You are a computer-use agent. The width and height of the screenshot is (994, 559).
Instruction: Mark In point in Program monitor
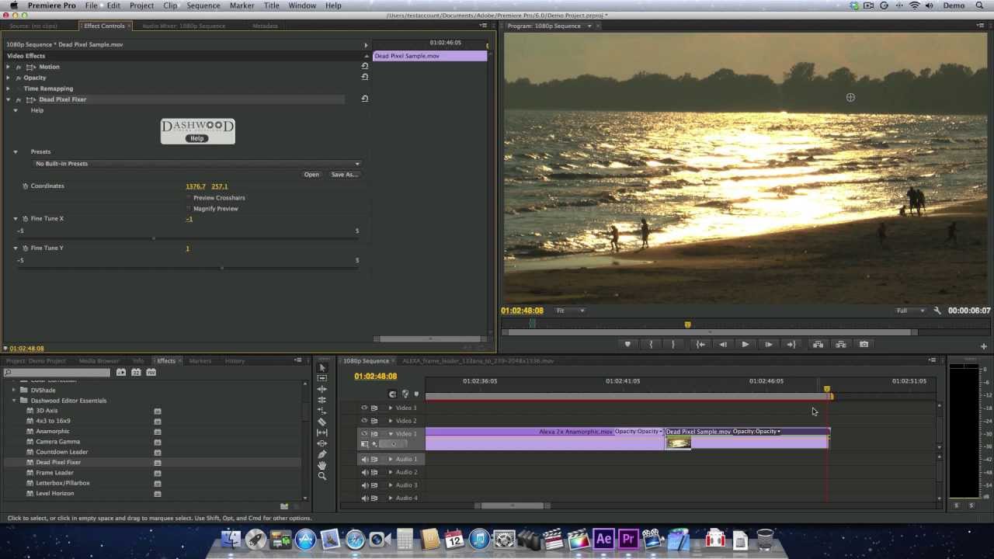click(x=651, y=345)
